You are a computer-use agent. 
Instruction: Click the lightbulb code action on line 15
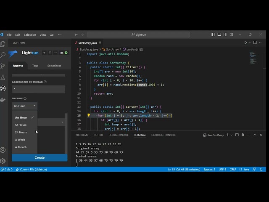click(89, 115)
